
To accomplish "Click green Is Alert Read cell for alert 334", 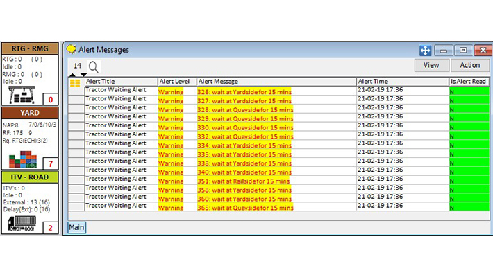I will [x=469, y=145].
